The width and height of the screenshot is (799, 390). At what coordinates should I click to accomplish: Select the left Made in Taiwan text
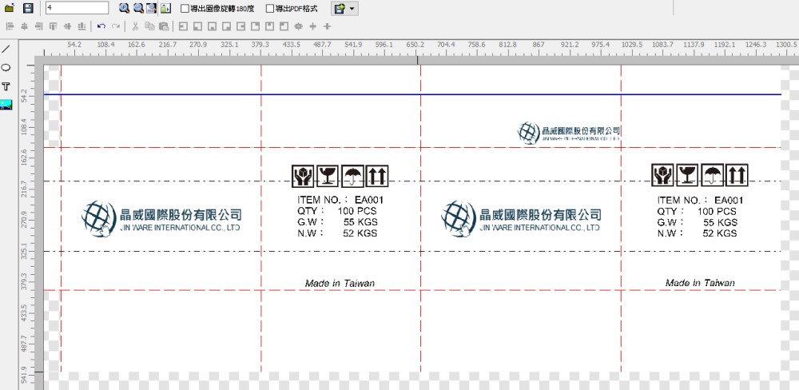[x=340, y=284]
